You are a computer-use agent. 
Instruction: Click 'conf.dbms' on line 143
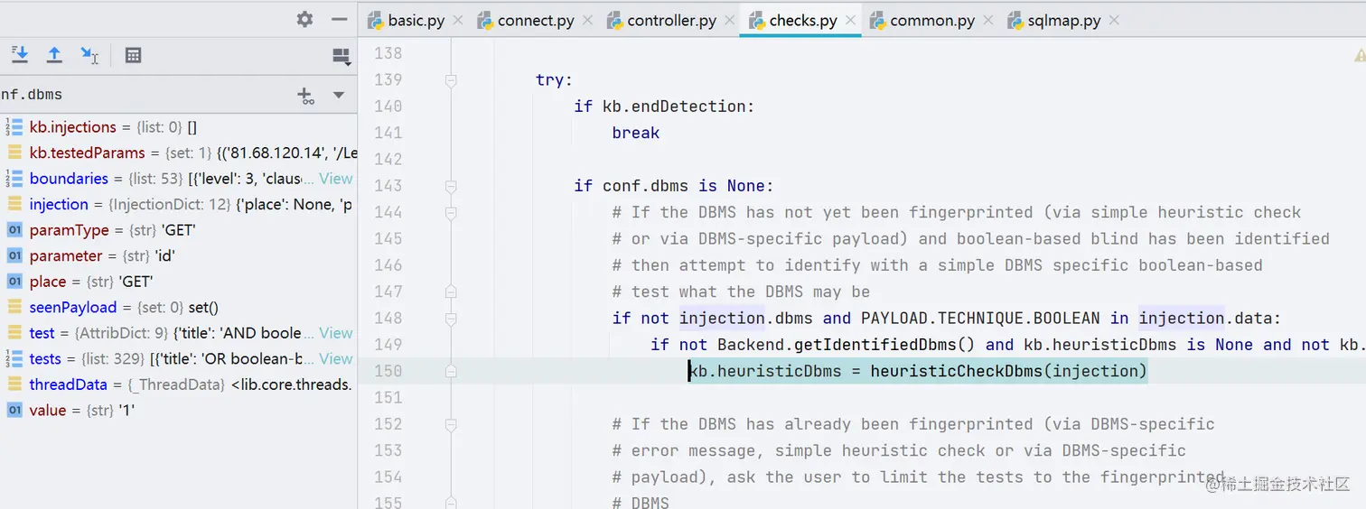tap(645, 186)
